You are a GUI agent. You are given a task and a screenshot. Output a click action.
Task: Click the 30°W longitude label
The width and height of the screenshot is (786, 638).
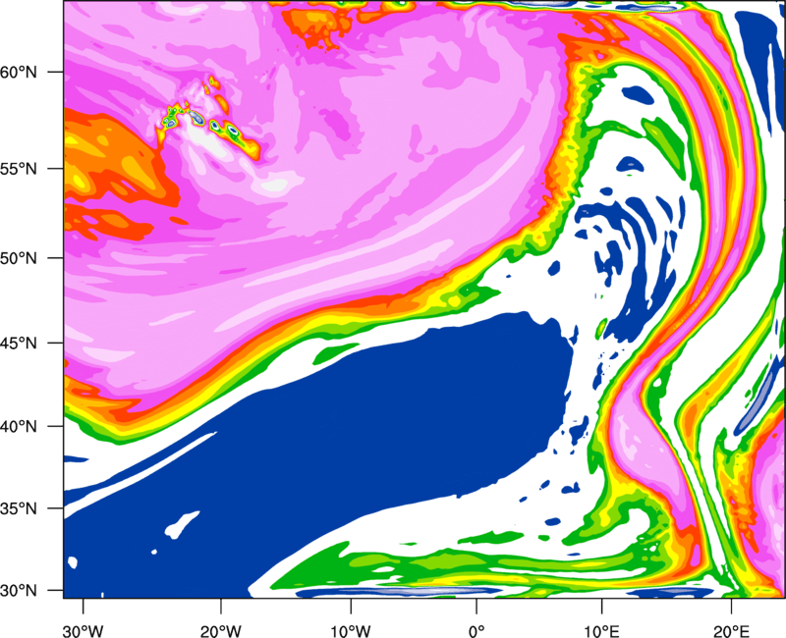[84, 631]
